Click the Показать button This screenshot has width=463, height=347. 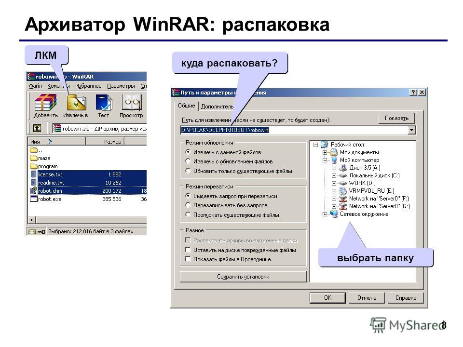(x=396, y=118)
